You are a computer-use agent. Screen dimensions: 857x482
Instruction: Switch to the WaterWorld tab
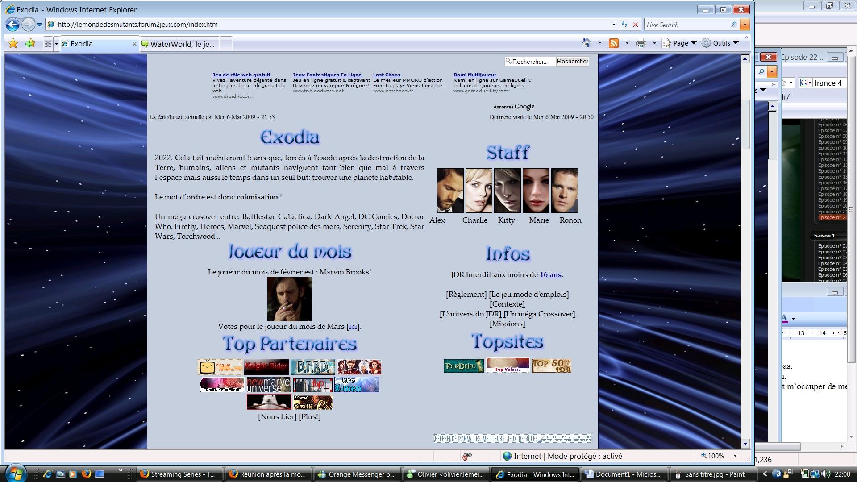[180, 44]
